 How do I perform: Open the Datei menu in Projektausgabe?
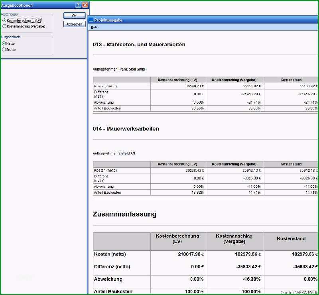coord(95,27)
